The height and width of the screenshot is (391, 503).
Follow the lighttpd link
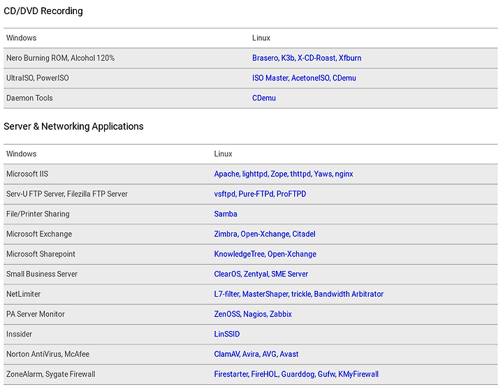click(x=255, y=174)
